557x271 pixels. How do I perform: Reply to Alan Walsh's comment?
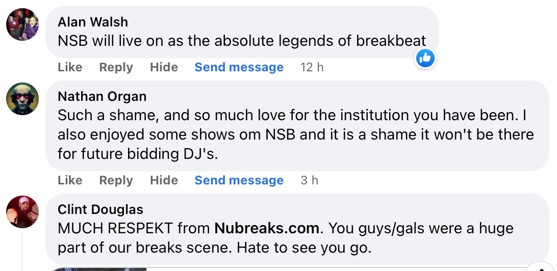[116, 67]
